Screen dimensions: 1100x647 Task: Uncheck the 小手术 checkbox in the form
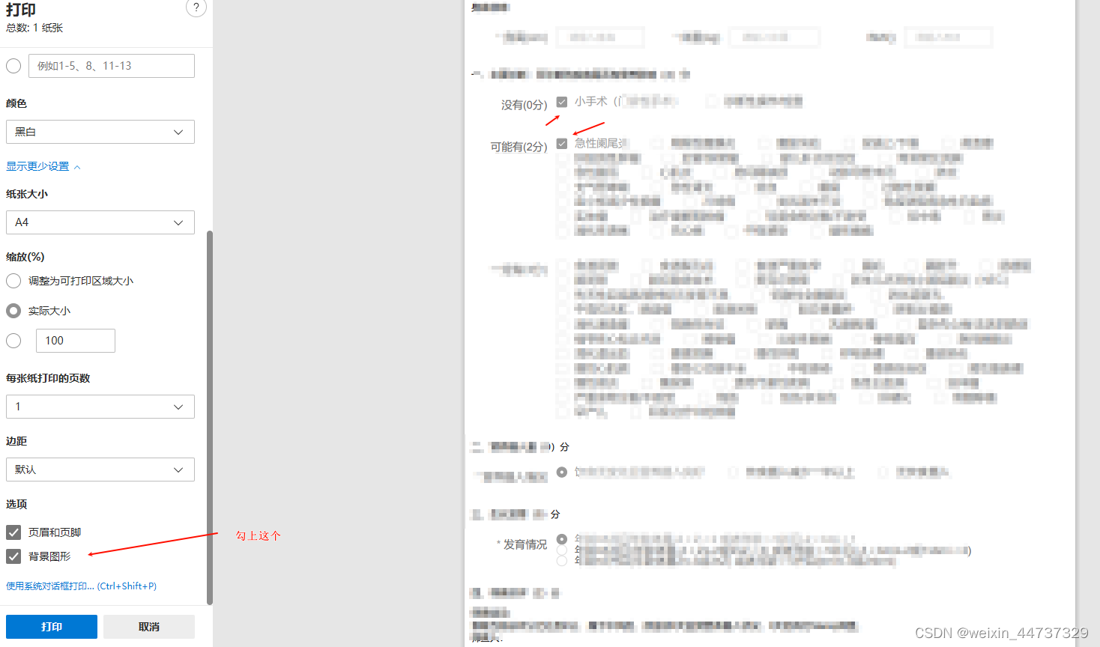pos(561,101)
